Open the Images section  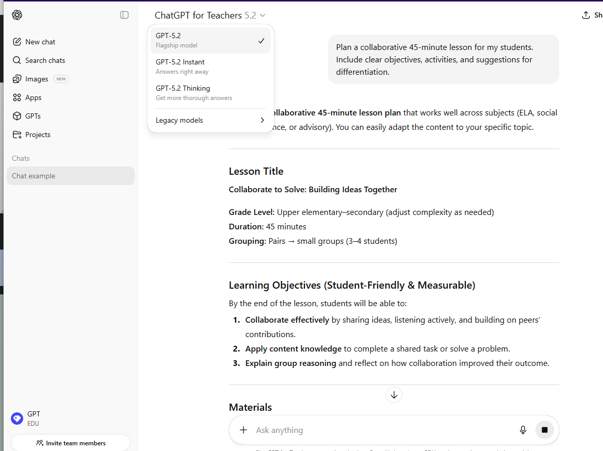37,79
